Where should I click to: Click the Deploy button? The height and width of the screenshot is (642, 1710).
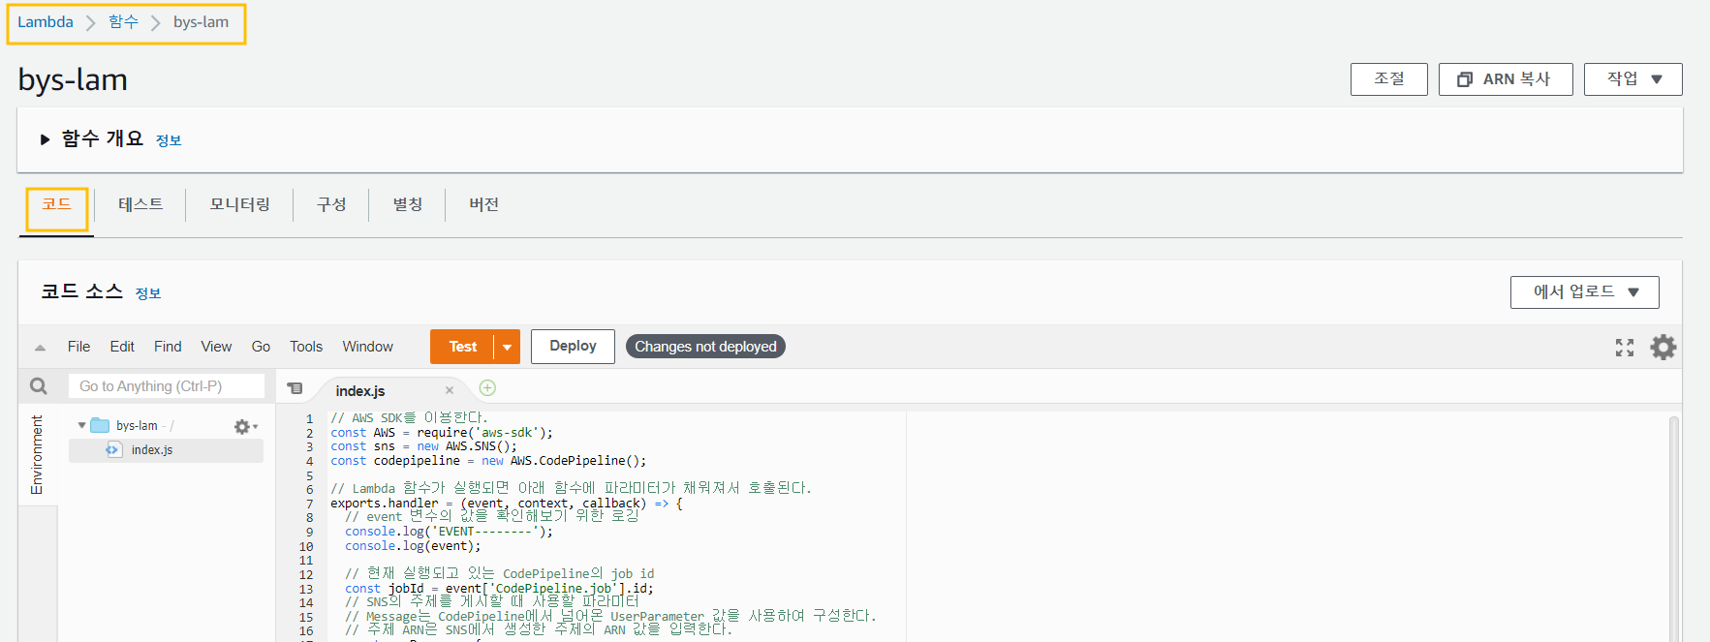pyautogui.click(x=573, y=346)
